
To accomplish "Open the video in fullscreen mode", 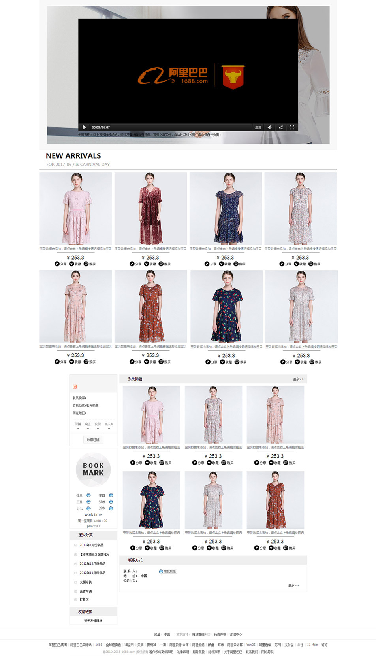I will coord(292,127).
